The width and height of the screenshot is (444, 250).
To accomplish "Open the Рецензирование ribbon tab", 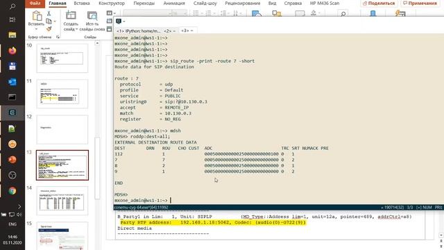I will (x=242, y=3).
